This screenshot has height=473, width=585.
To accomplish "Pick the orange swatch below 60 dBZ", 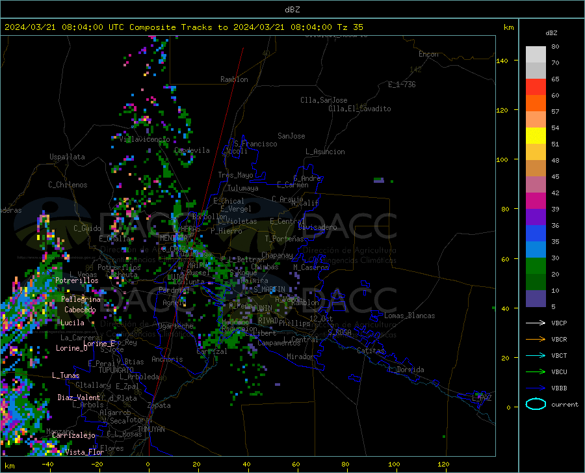I will pos(536,103).
